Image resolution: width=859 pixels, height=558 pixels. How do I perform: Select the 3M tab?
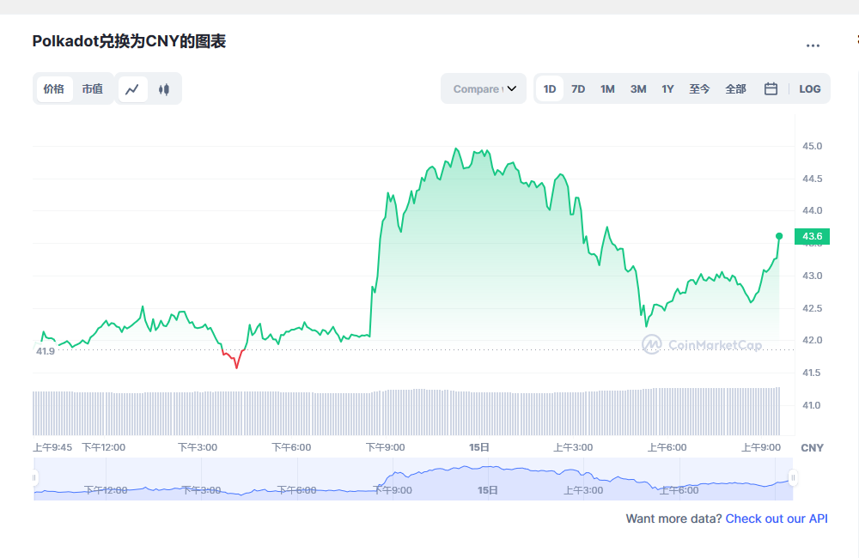(637, 88)
